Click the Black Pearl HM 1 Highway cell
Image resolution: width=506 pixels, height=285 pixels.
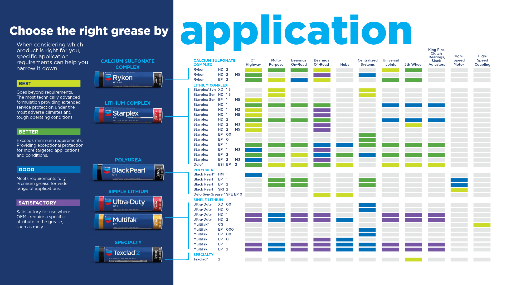[x=253, y=175]
